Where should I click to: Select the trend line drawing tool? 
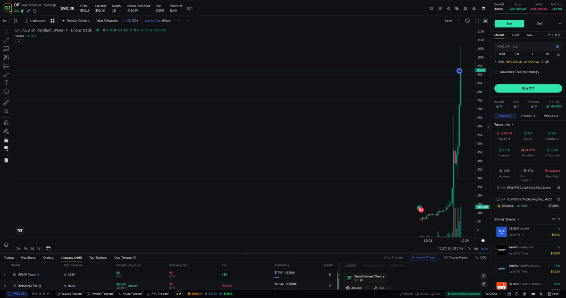(x=6, y=40)
